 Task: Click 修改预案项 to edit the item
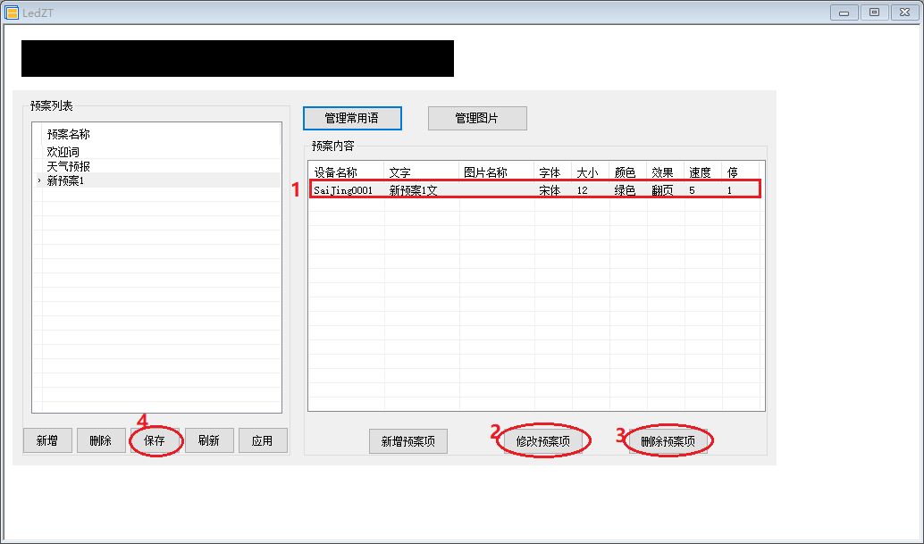[x=542, y=441]
